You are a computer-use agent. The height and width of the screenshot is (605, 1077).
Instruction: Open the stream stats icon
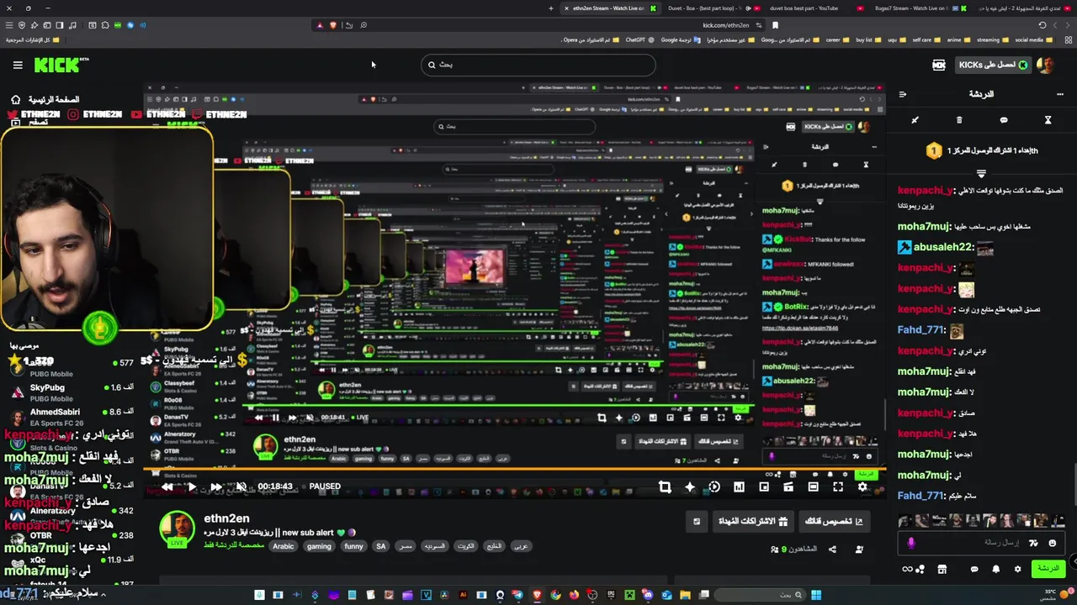pos(739,487)
